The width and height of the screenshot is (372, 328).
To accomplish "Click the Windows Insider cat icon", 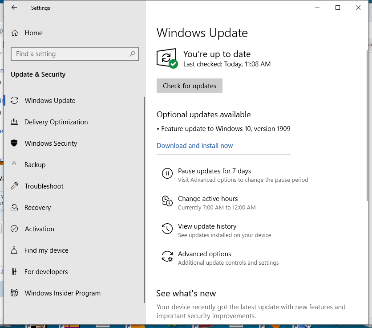I will click(14, 293).
